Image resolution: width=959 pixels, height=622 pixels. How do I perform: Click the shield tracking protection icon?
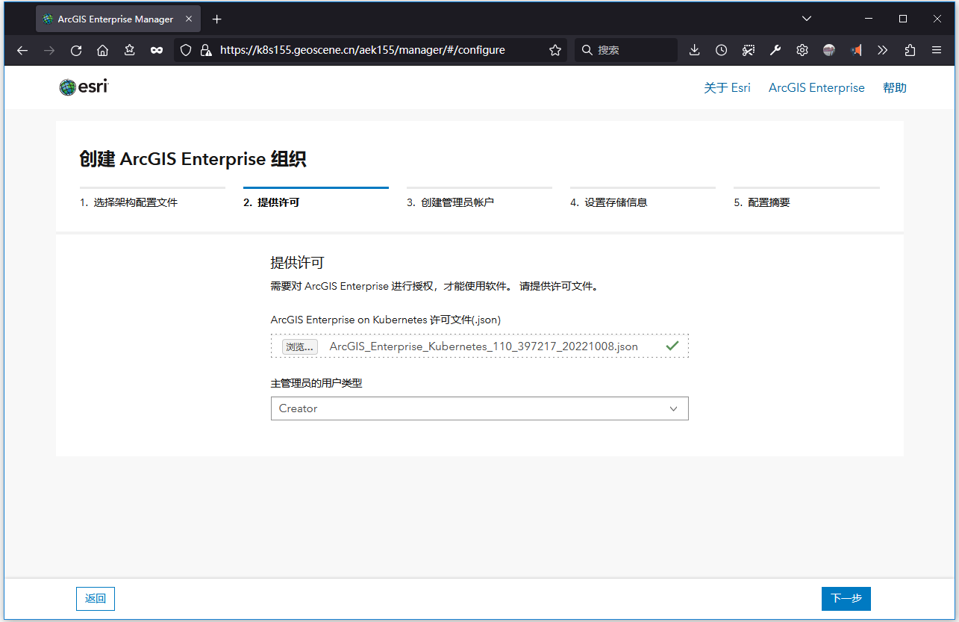click(x=186, y=50)
